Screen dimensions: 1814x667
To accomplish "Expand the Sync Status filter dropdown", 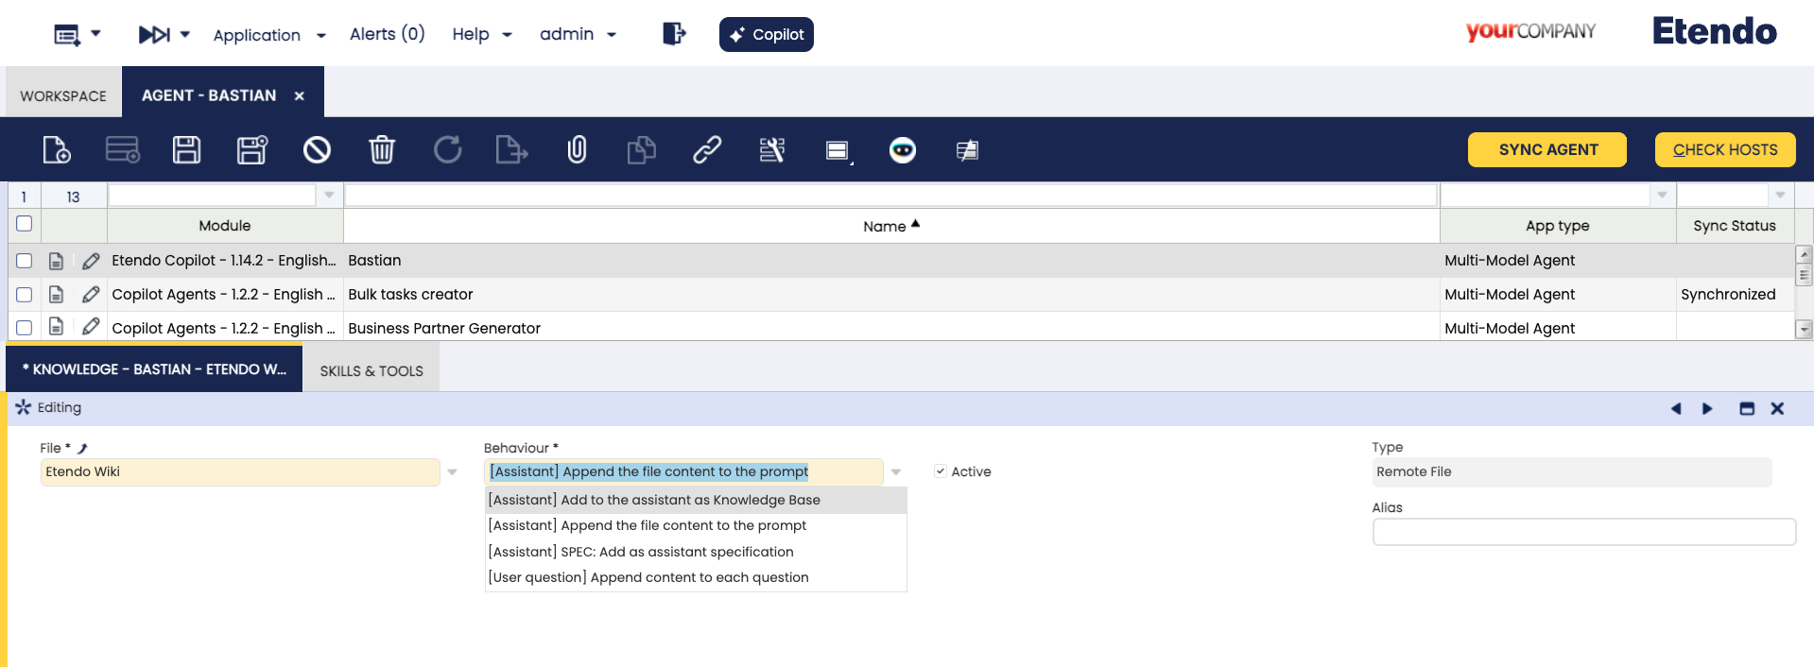I will (1780, 196).
